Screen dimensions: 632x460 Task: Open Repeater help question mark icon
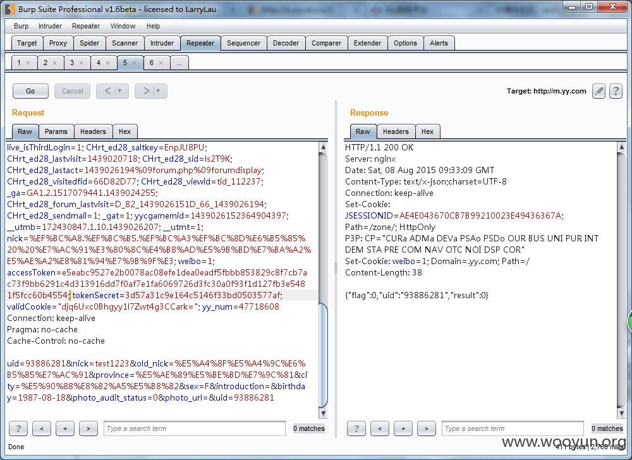[x=616, y=91]
